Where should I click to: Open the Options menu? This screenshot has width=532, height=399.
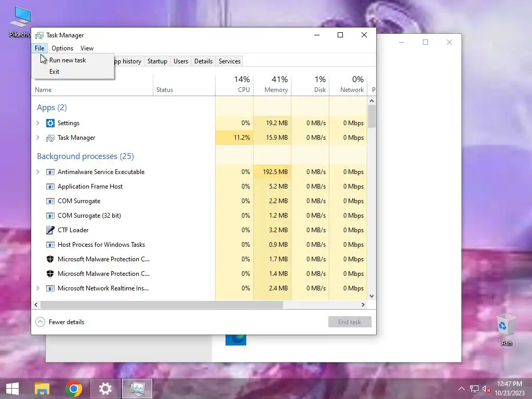point(62,48)
